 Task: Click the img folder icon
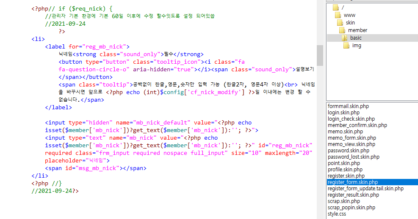tap(346, 46)
